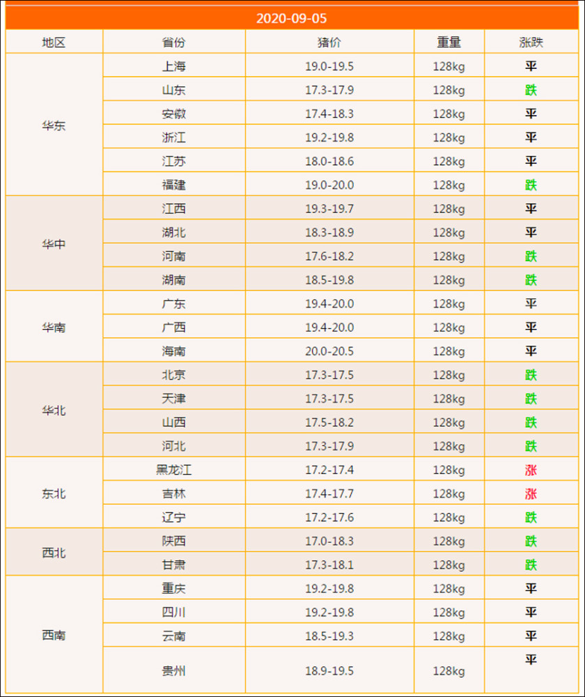Click the 128kg weight cell for 广东
This screenshot has width=585, height=697.
click(448, 304)
